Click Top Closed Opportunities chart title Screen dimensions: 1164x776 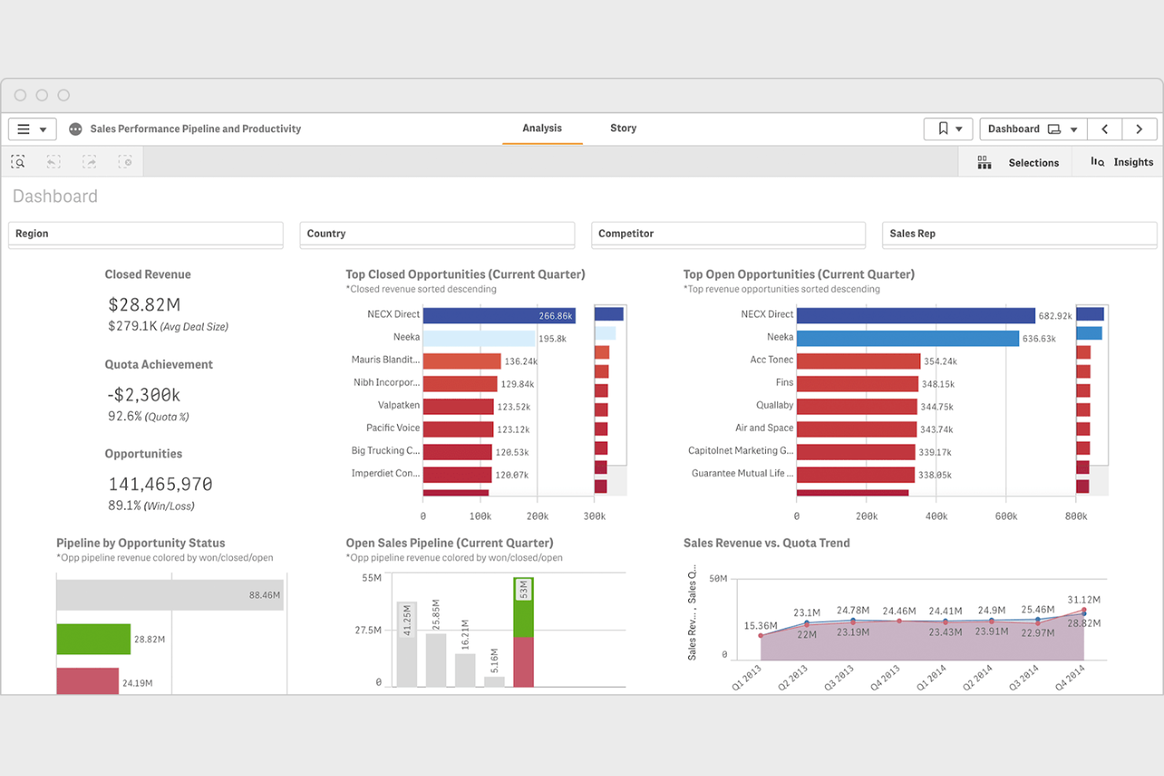466,274
